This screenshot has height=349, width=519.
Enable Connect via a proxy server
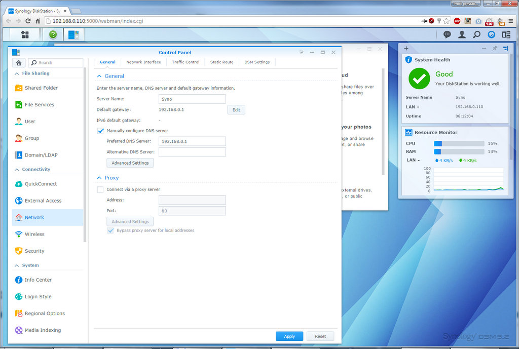click(100, 189)
